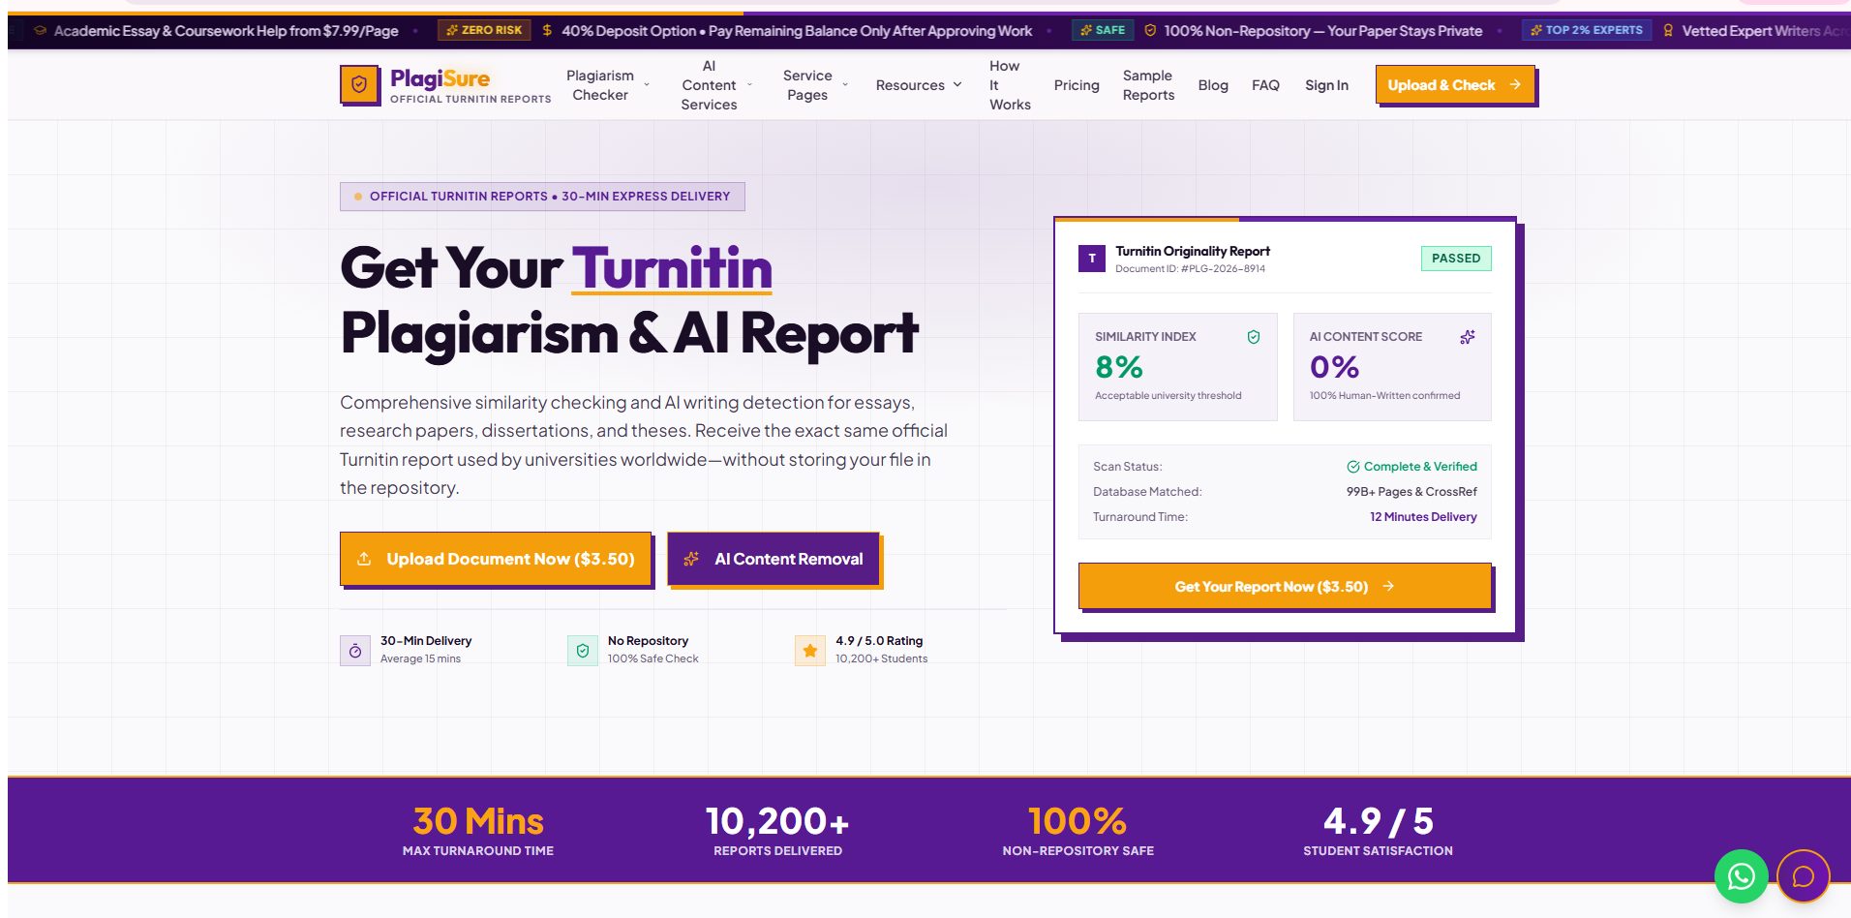Expand the Plagiarism Checker menu chevron
The width and height of the screenshot is (1851, 918).
(647, 85)
